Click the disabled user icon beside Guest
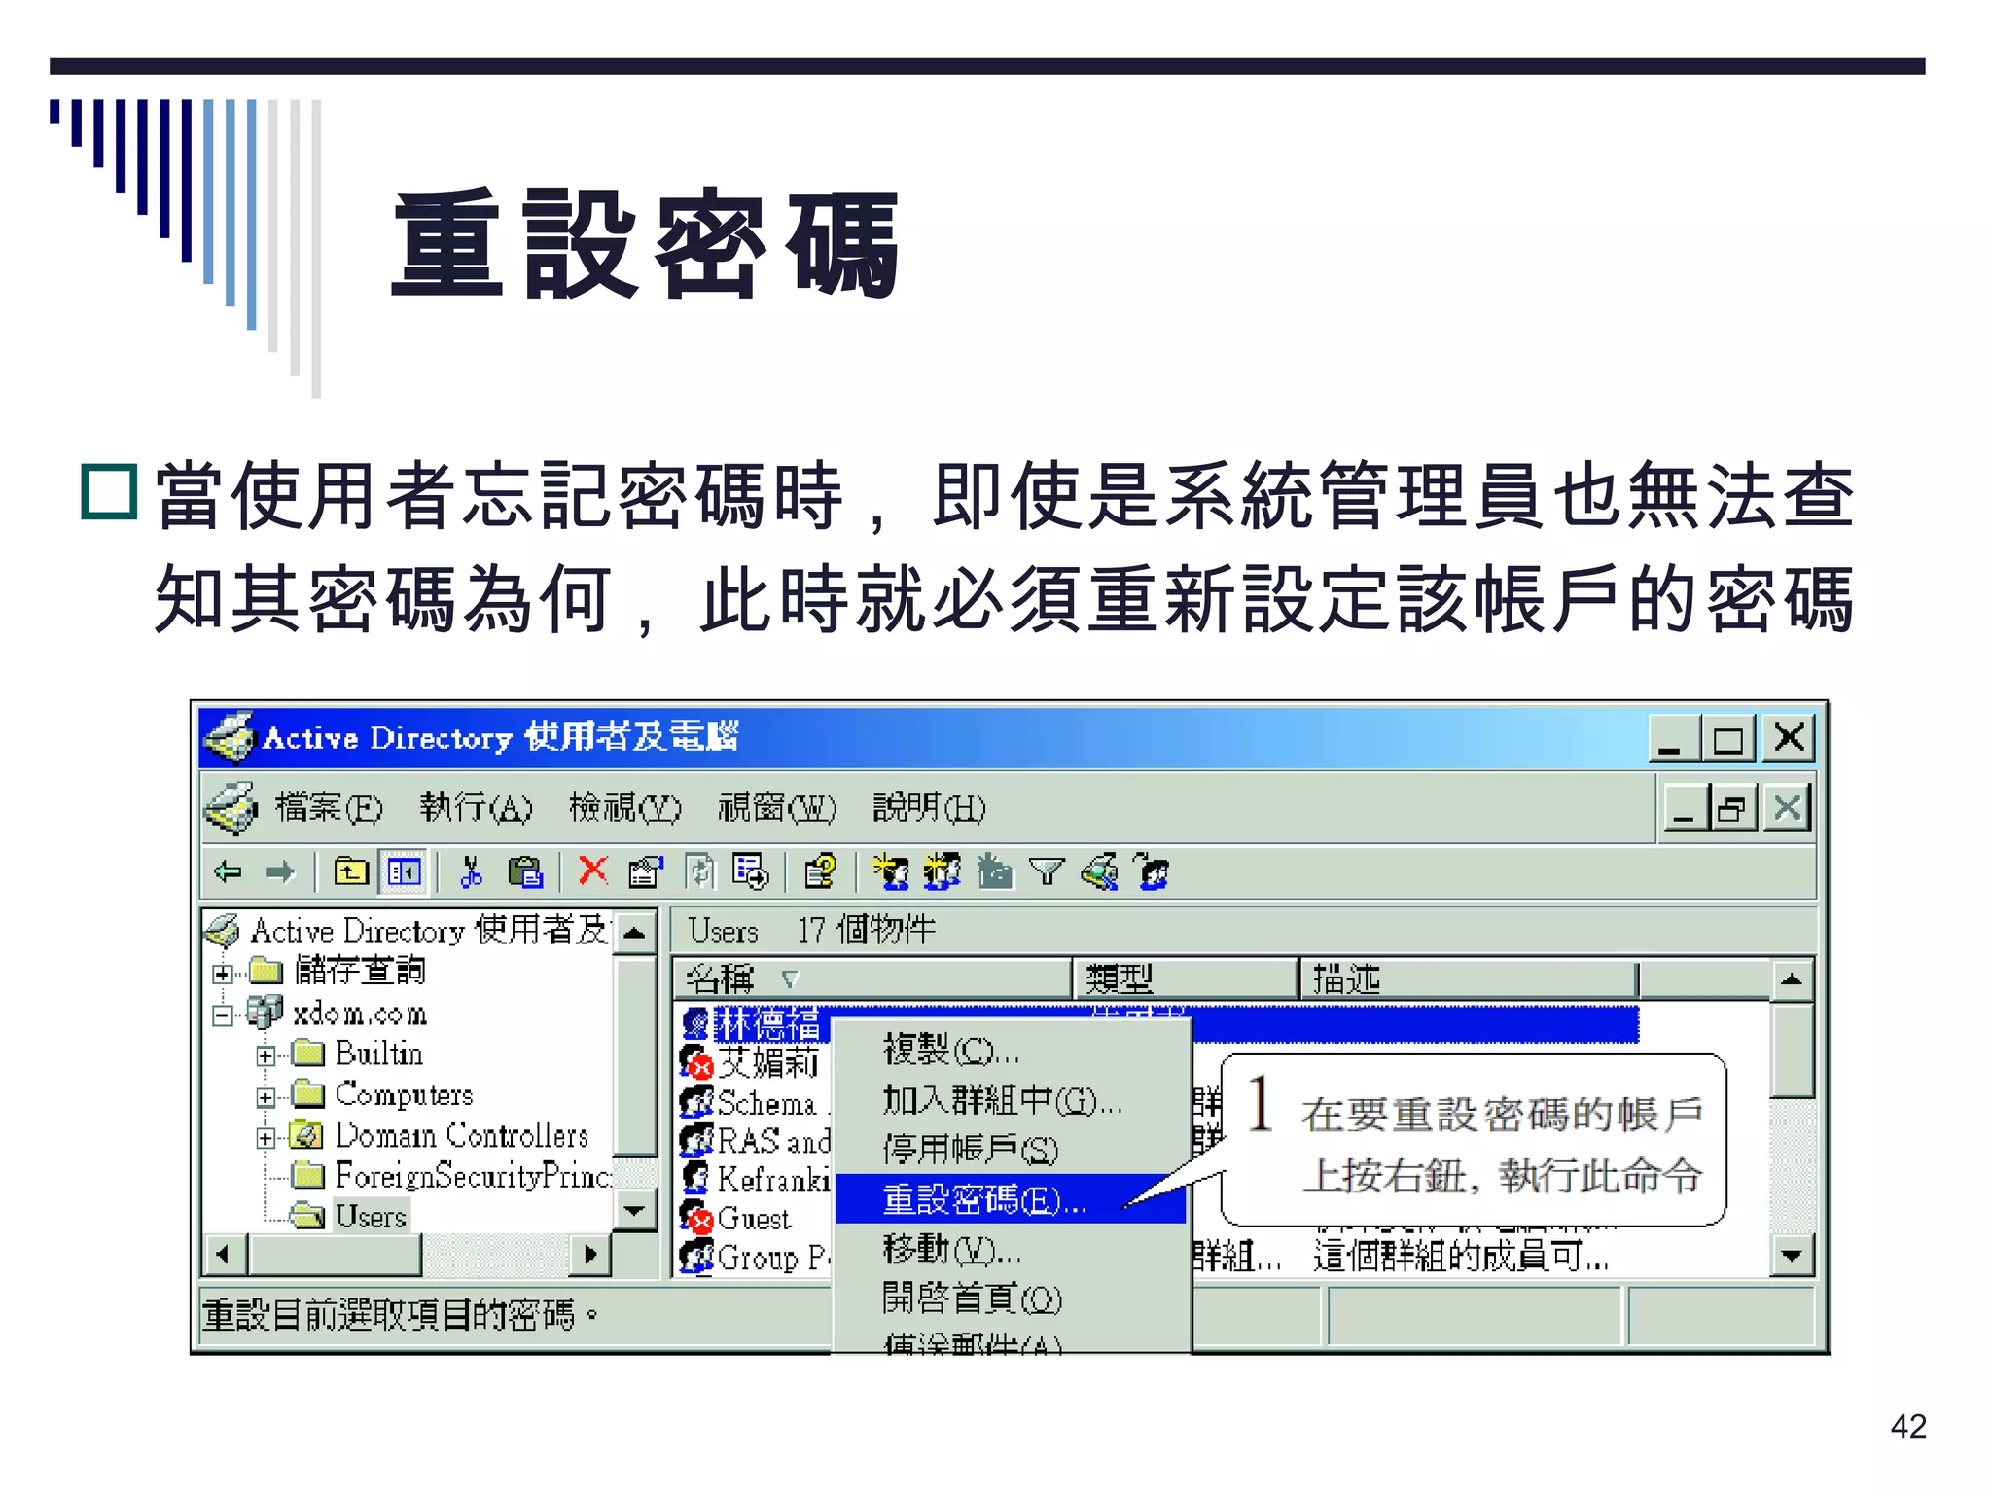 [695, 1218]
